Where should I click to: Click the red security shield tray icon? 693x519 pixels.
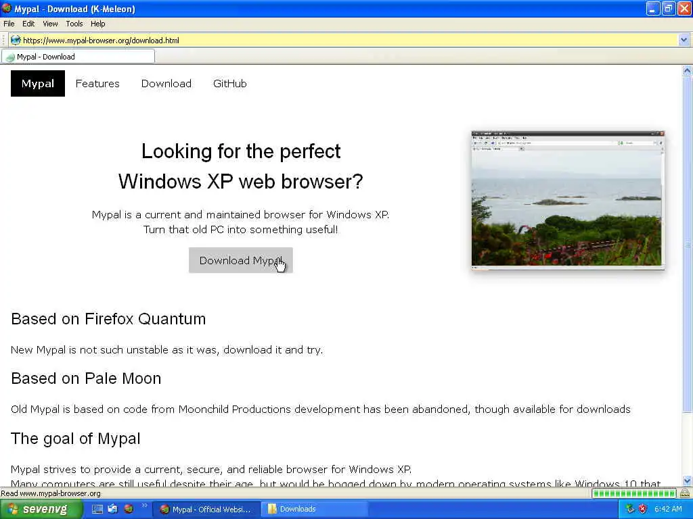point(643,509)
